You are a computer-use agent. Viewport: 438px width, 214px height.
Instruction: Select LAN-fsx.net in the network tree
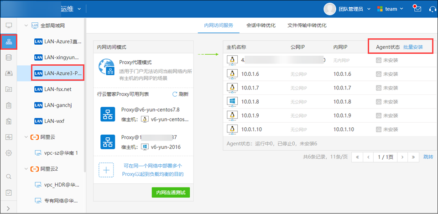pos(57,89)
